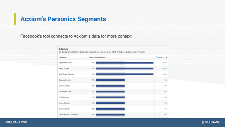The image size is (225, 127).
Task: Click the Urban Tenants row label
Action: (x=64, y=103)
